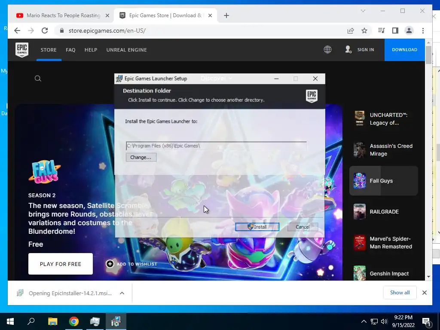Click the blue DOWNLOAD button
440x330 pixels.
tap(404, 50)
